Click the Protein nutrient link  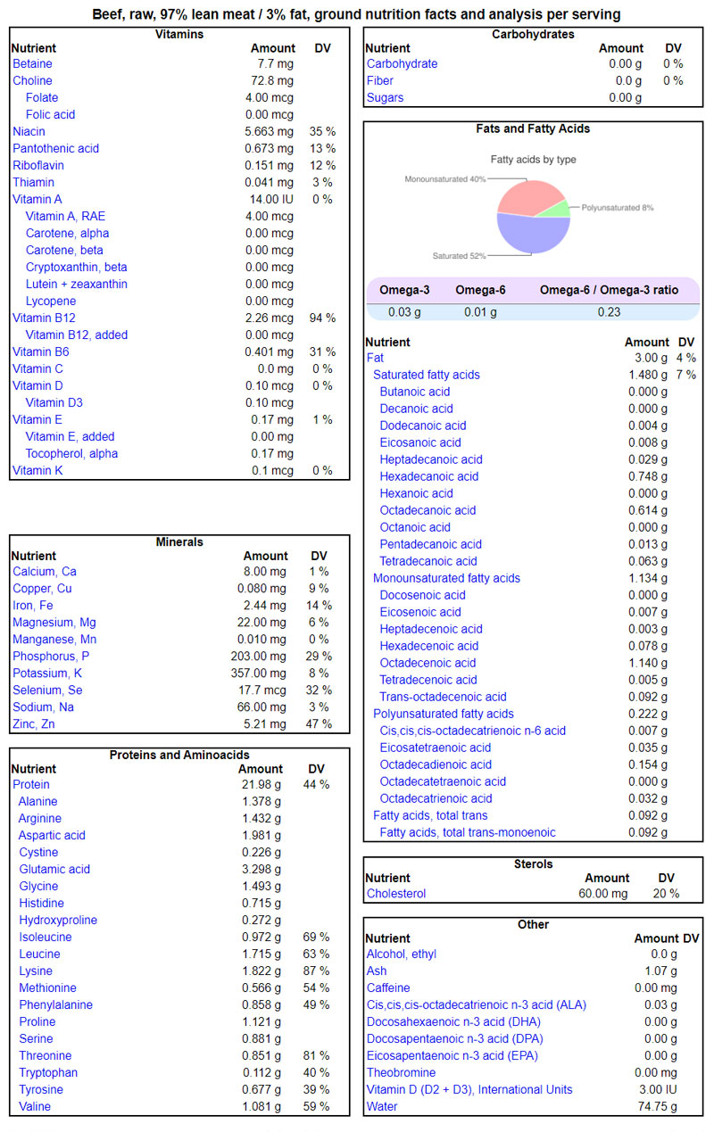31,784
